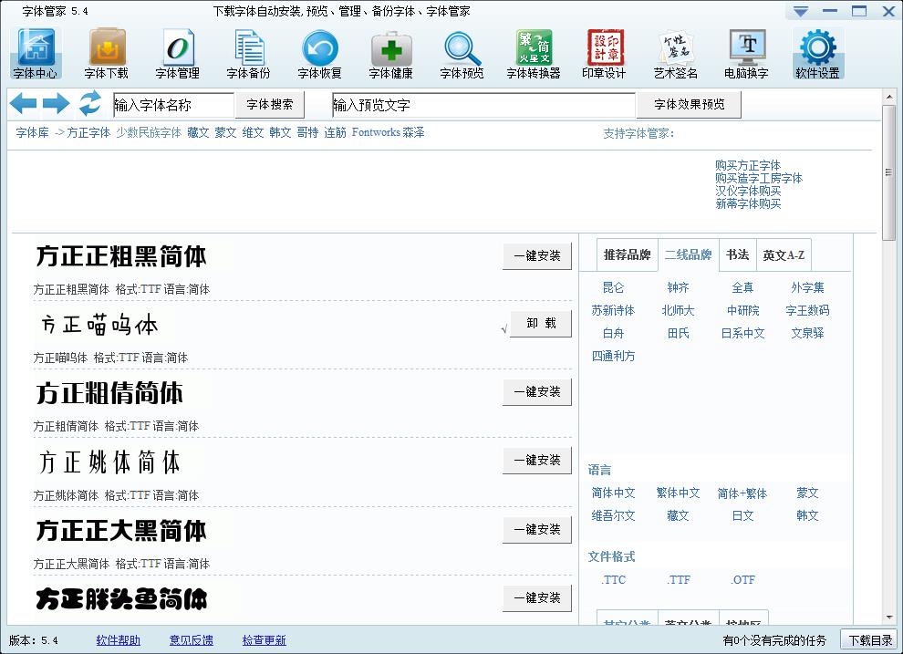
Task: Open the 字体预览 magnifier icon
Action: (462, 54)
